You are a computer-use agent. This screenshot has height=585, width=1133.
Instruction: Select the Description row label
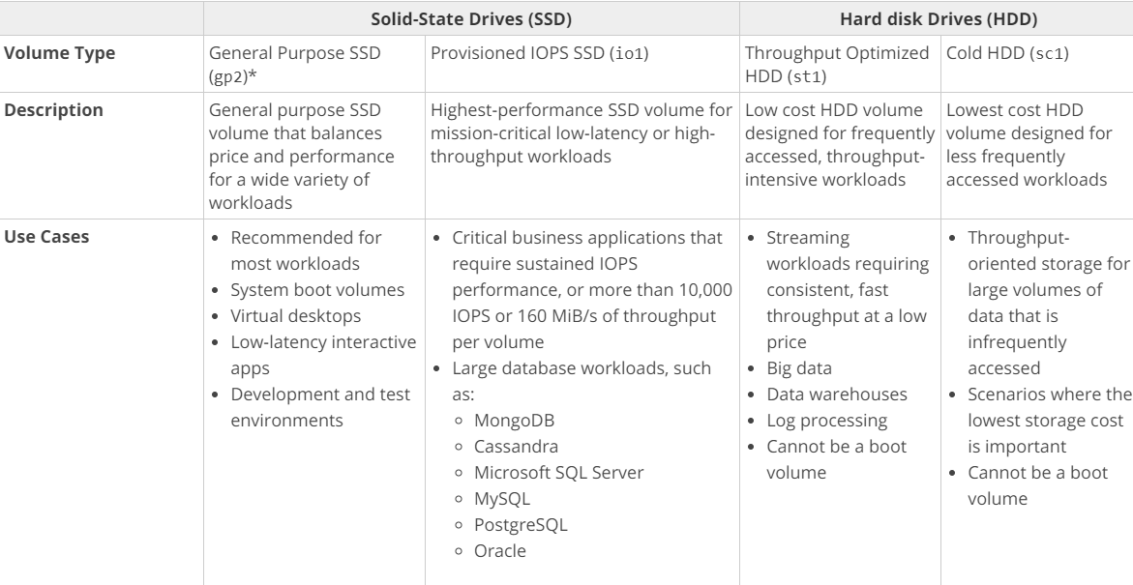53,110
